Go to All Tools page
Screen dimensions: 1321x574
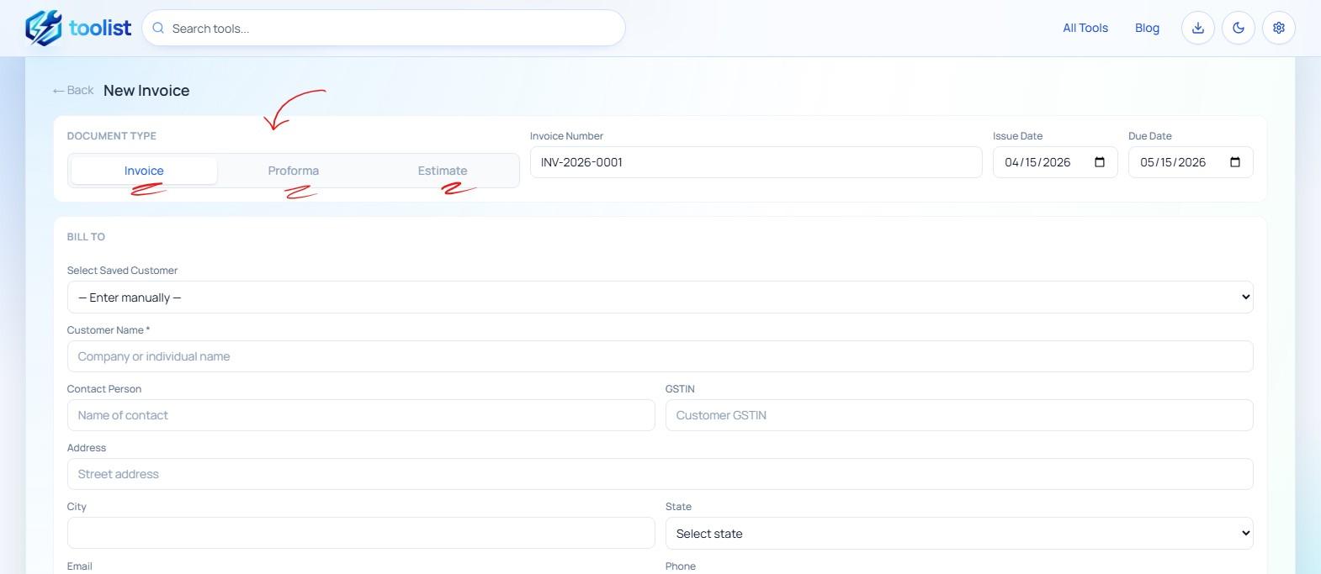pos(1085,28)
